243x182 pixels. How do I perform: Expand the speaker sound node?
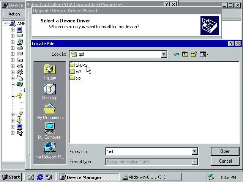click(13, 121)
